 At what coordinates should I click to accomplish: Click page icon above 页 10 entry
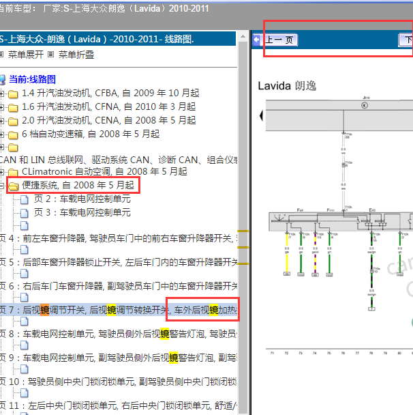tap(25, 369)
